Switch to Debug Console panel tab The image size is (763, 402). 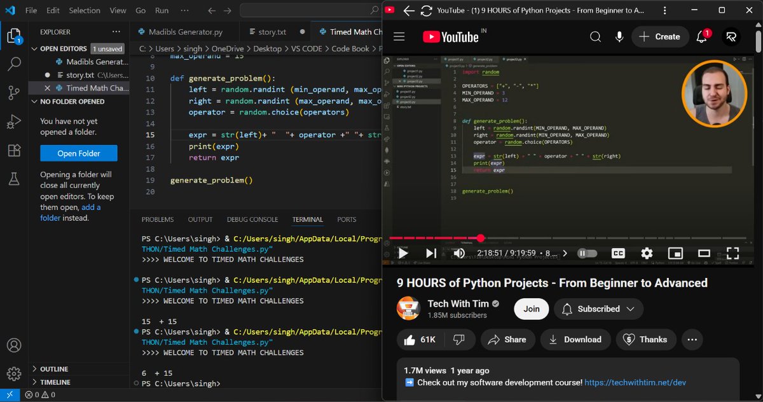tap(252, 219)
